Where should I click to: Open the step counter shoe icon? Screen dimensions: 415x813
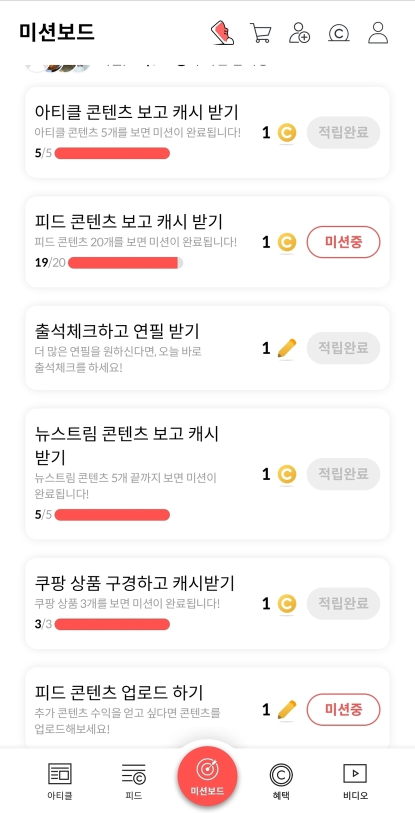[222, 33]
